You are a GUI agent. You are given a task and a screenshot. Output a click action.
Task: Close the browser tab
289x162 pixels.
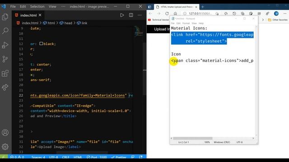click(x=196, y=7)
